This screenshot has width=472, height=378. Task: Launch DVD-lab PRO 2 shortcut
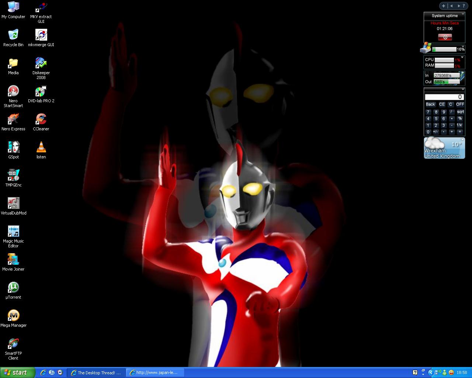tap(41, 94)
